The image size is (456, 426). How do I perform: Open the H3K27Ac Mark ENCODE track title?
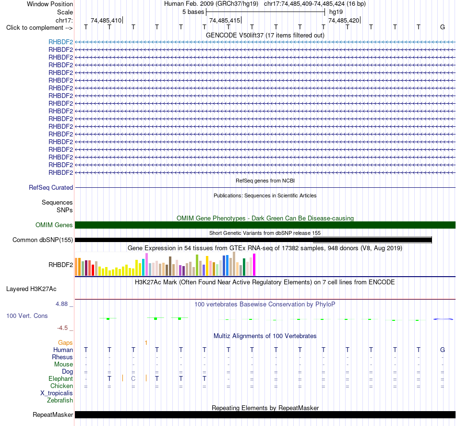point(265,282)
